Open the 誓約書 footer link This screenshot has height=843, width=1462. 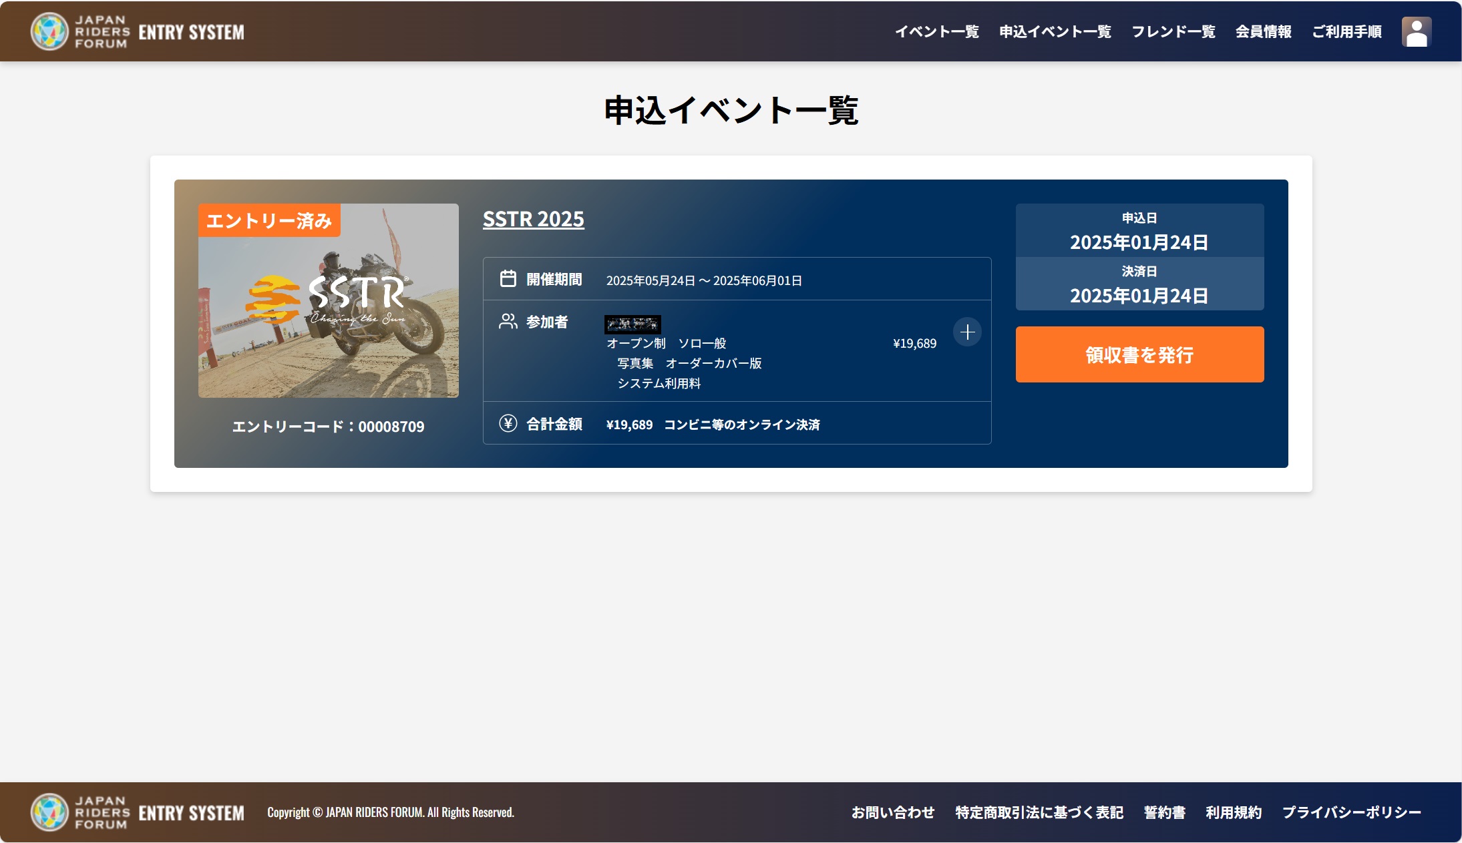point(1165,812)
